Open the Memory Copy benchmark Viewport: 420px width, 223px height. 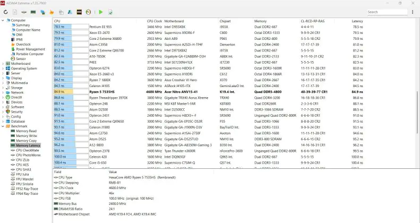tap(26, 141)
